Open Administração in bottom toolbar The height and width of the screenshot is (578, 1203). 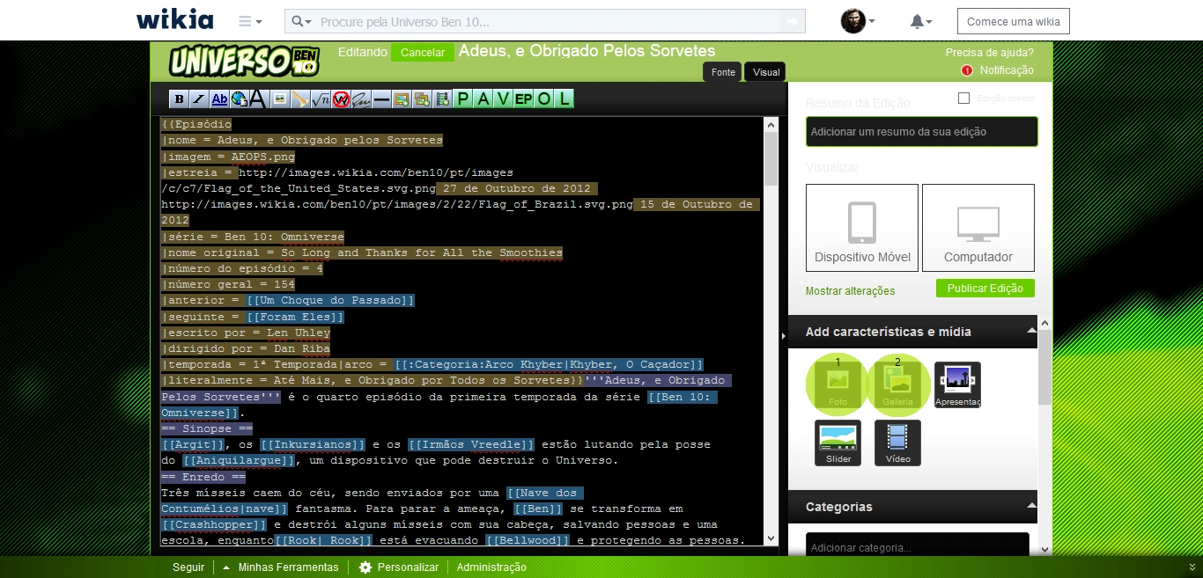[x=491, y=567]
